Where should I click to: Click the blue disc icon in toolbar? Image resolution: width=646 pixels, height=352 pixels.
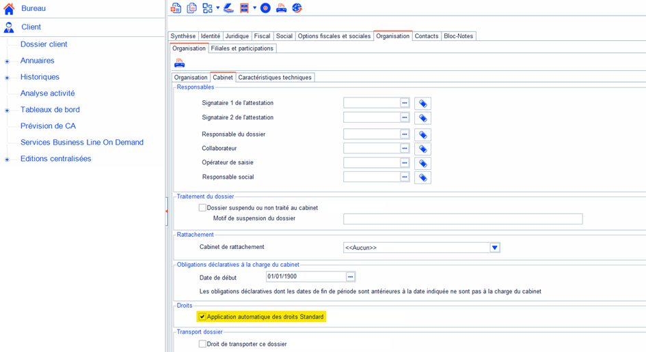265,8
